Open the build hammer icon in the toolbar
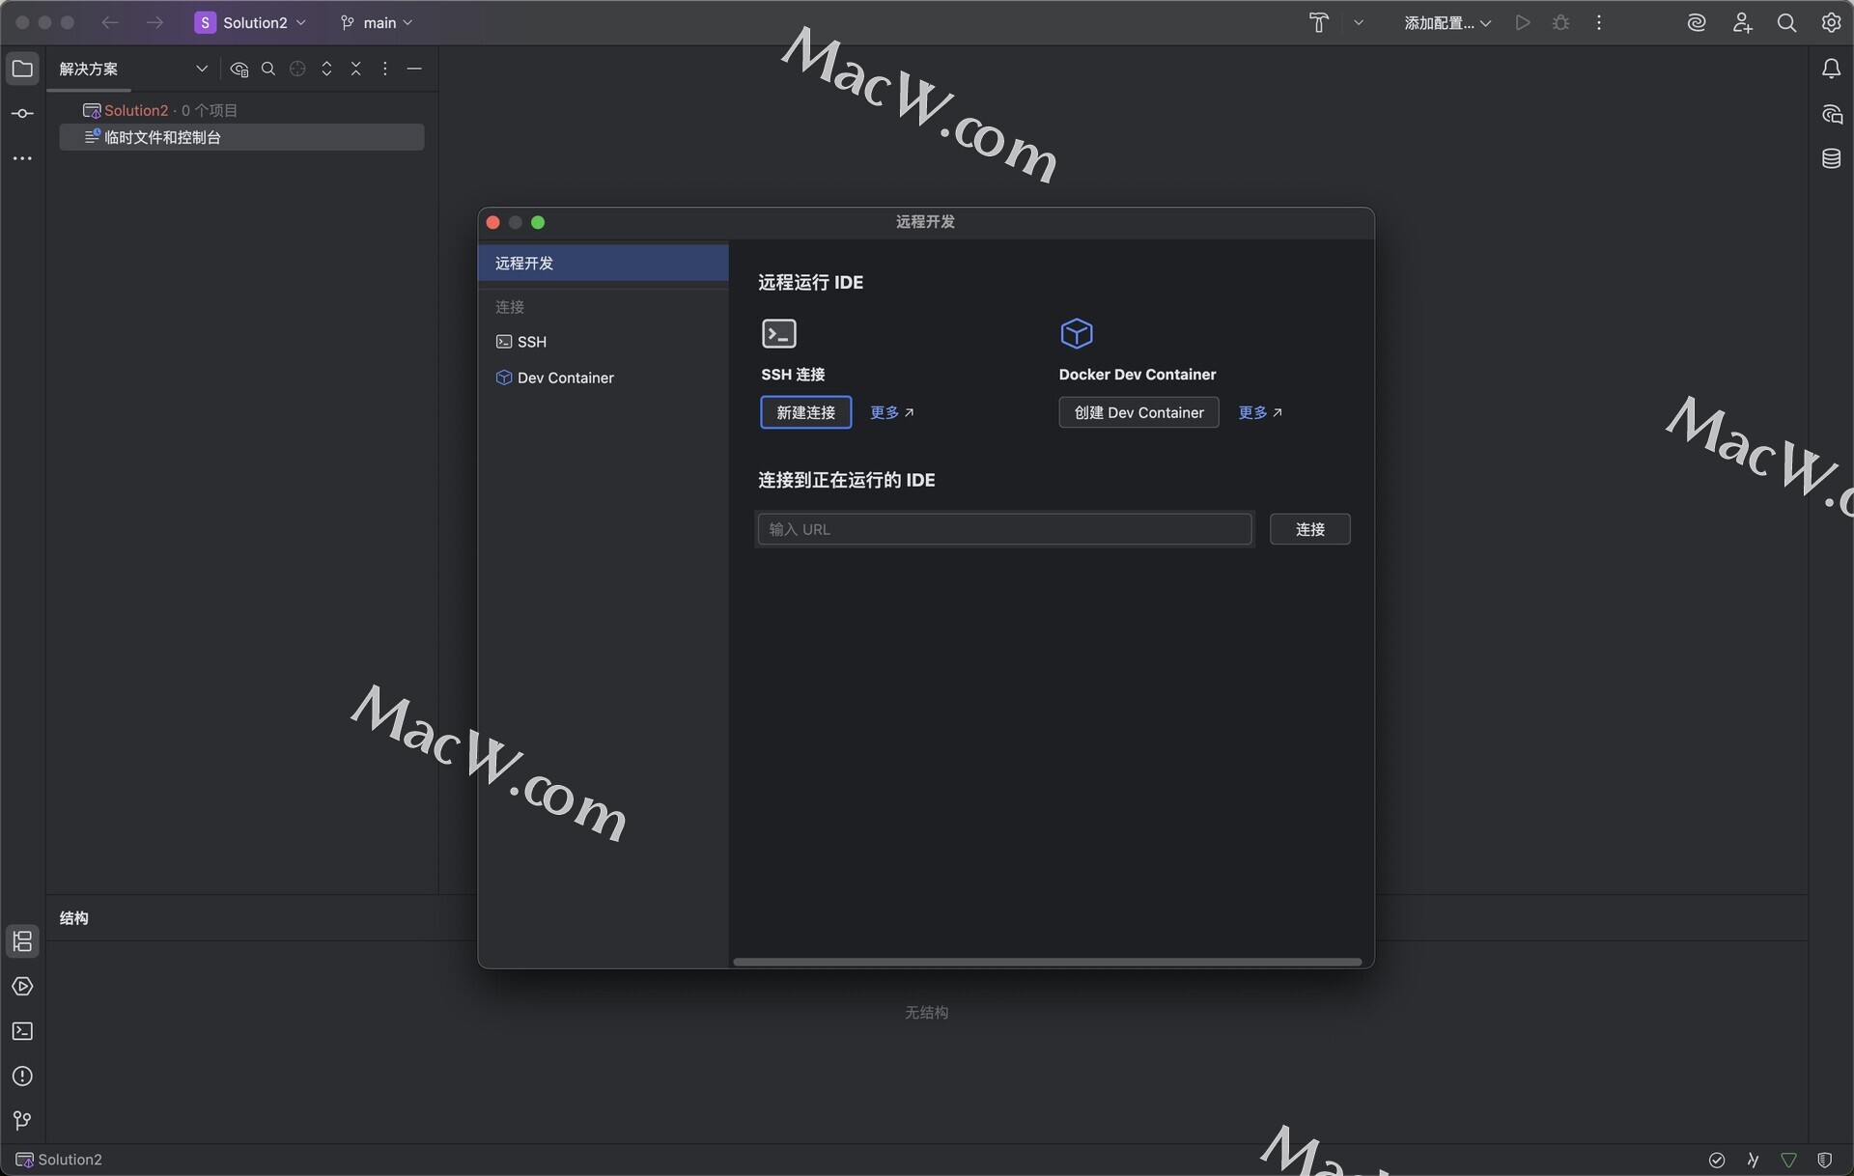 pos(1319,22)
